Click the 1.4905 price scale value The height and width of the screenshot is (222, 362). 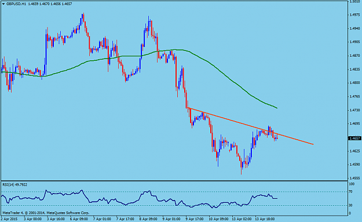[x=354, y=42]
